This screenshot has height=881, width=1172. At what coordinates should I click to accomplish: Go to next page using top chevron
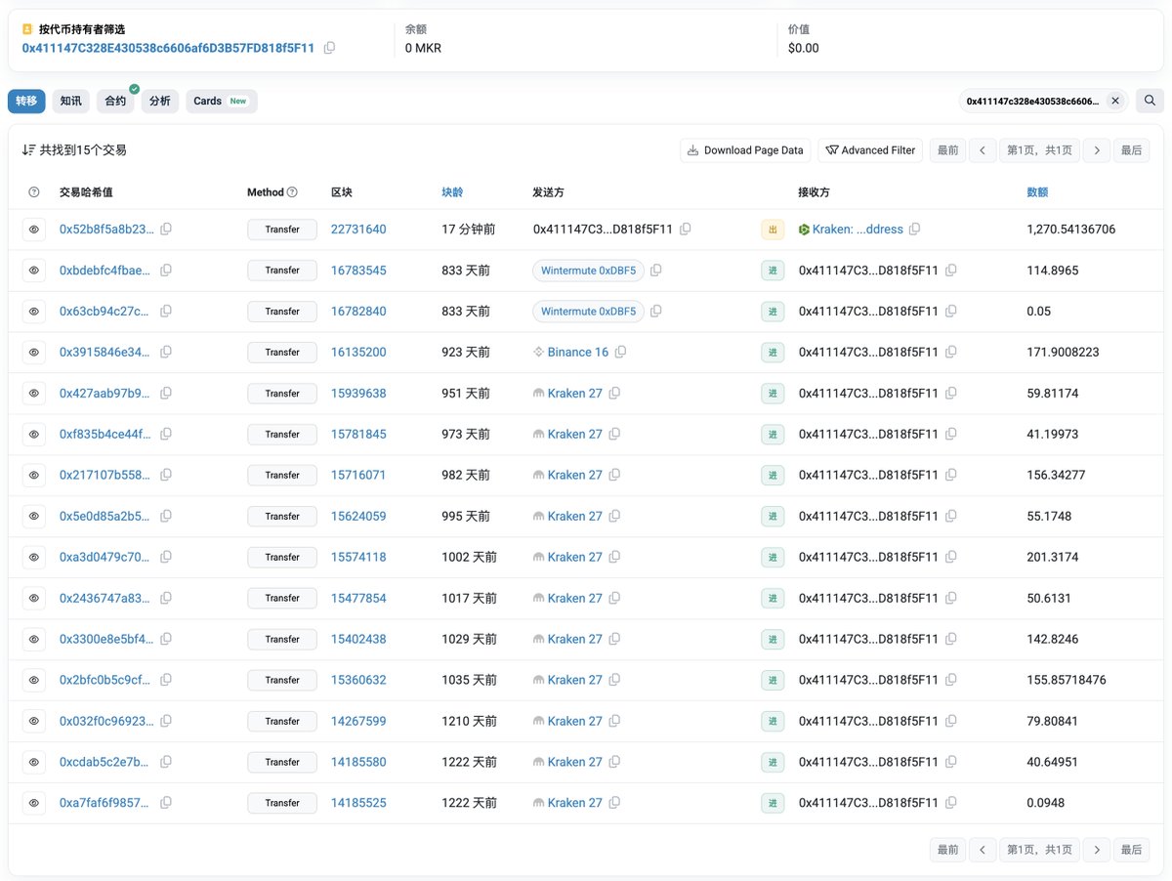coord(1097,150)
